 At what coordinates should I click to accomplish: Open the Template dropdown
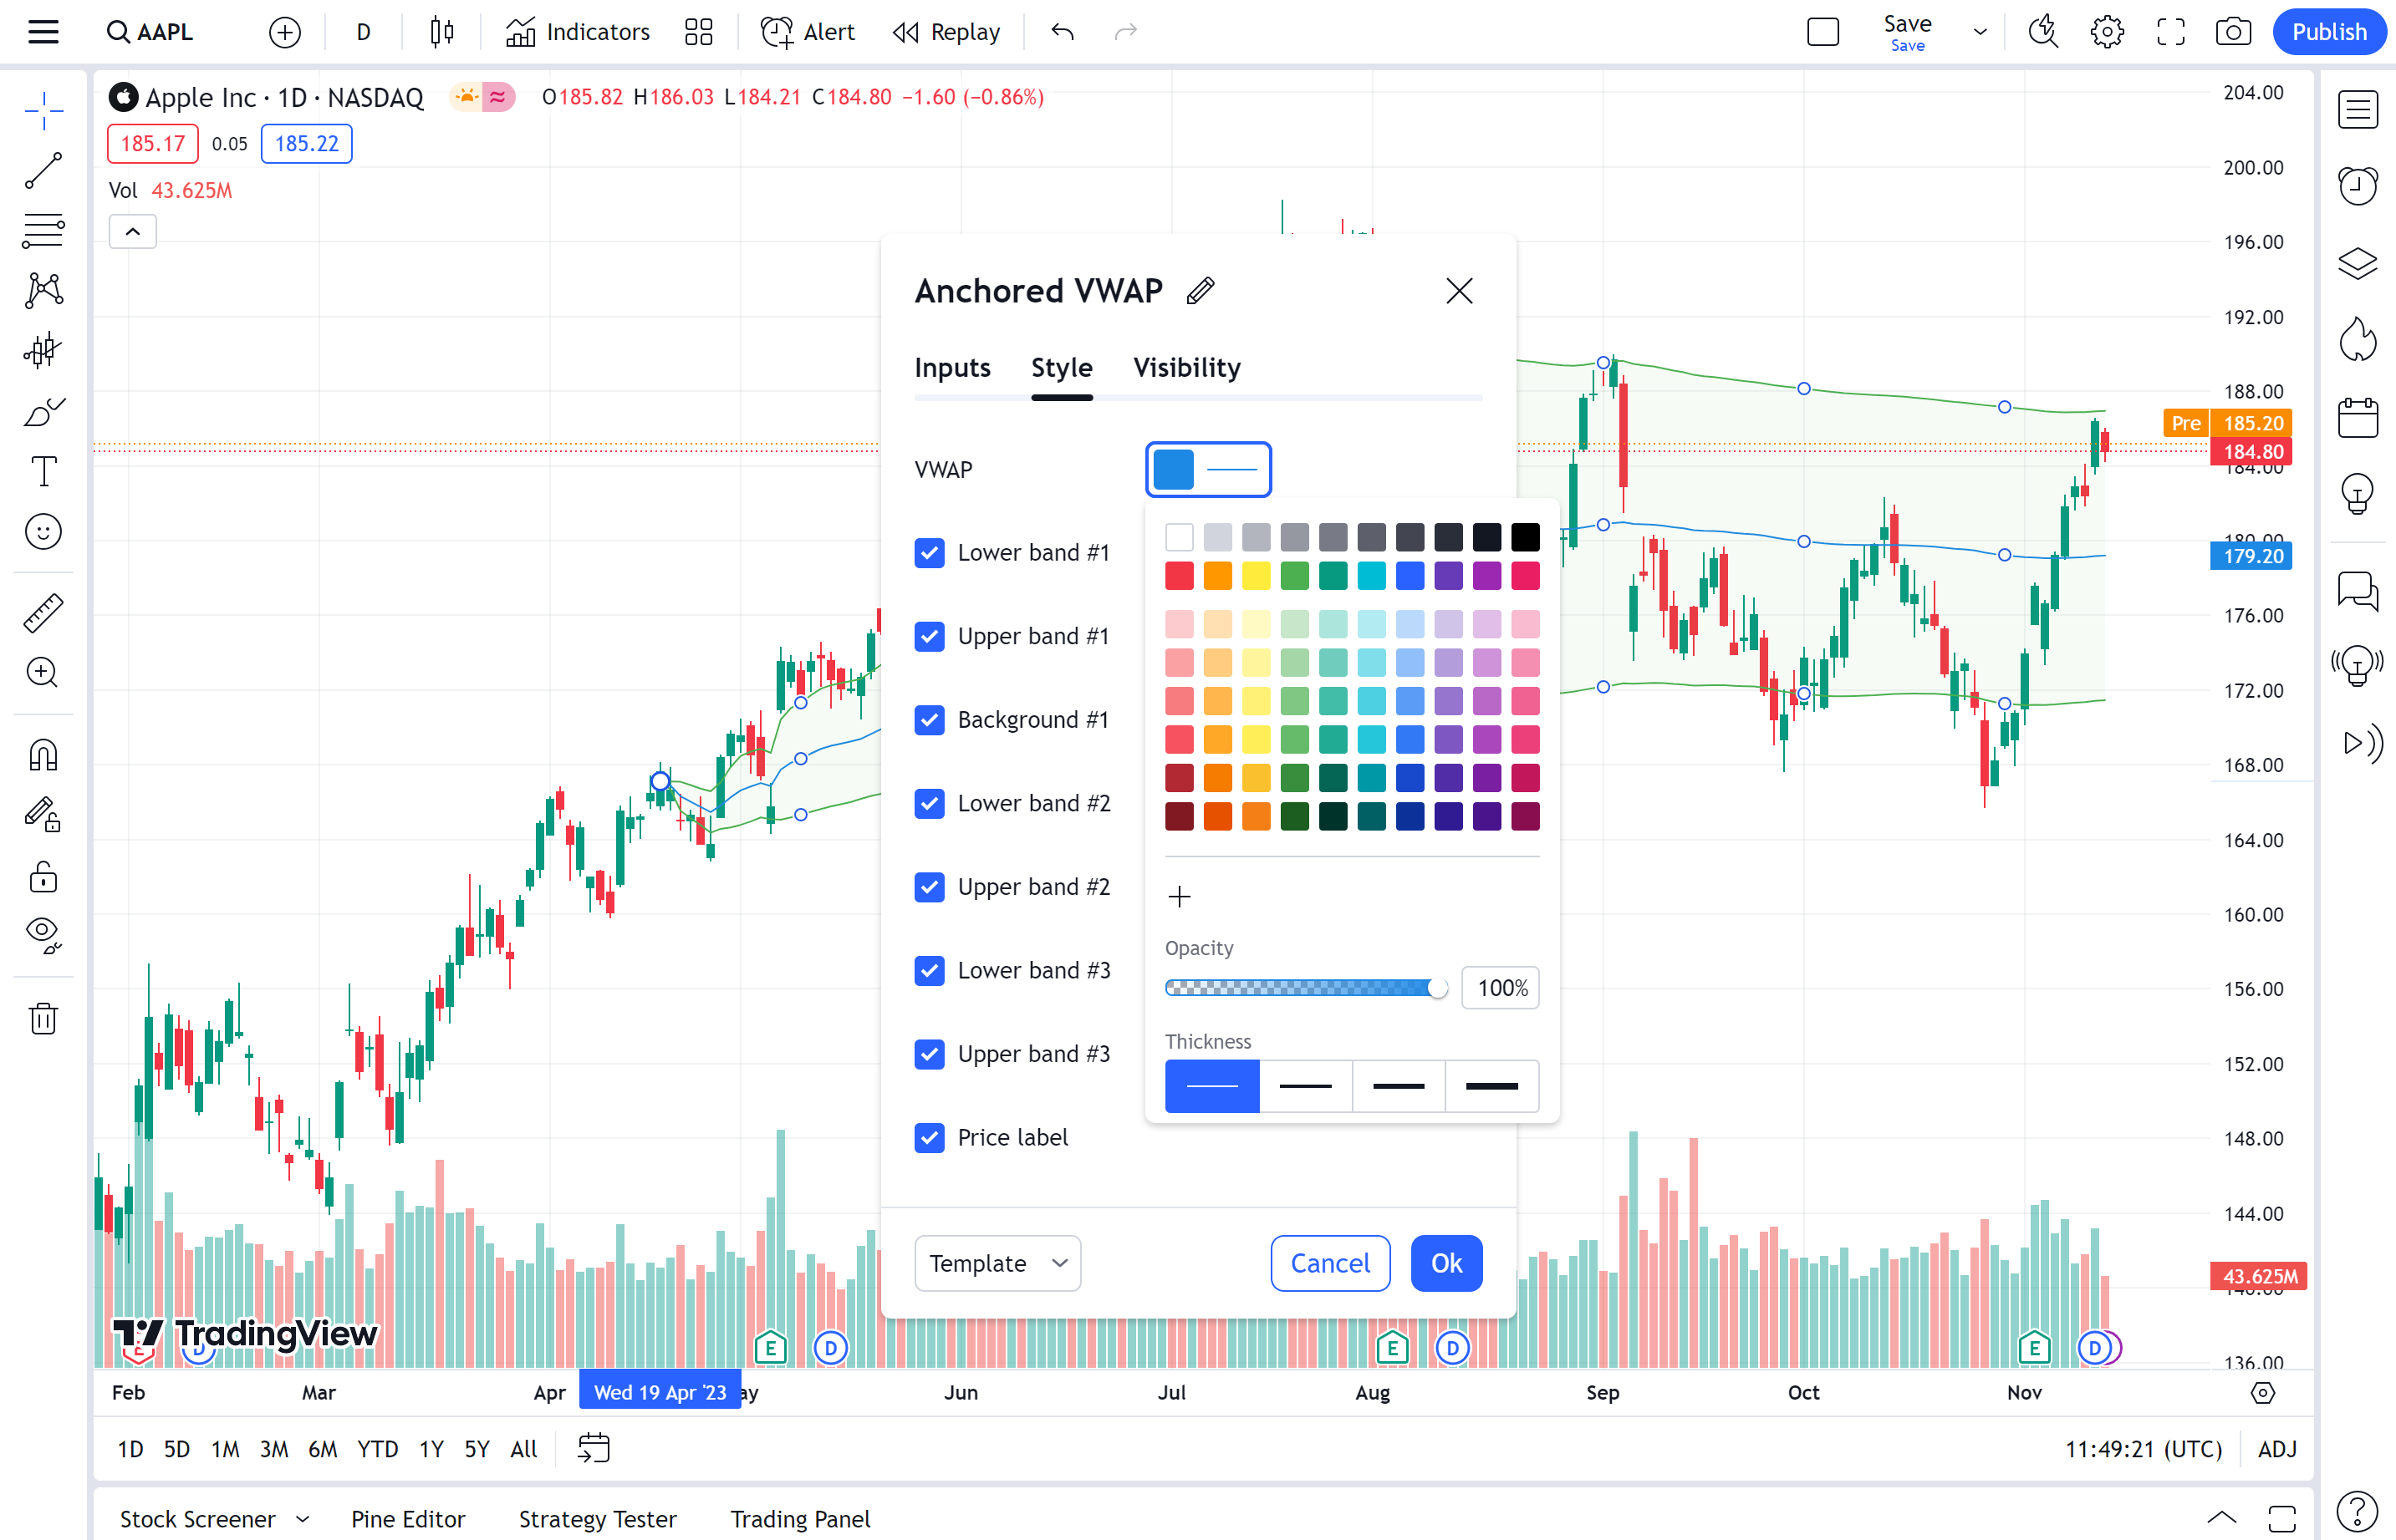click(997, 1263)
